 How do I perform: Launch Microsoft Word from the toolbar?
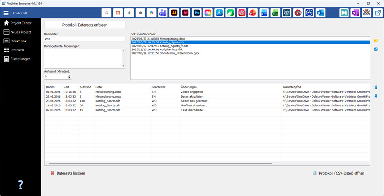[x=264, y=13]
